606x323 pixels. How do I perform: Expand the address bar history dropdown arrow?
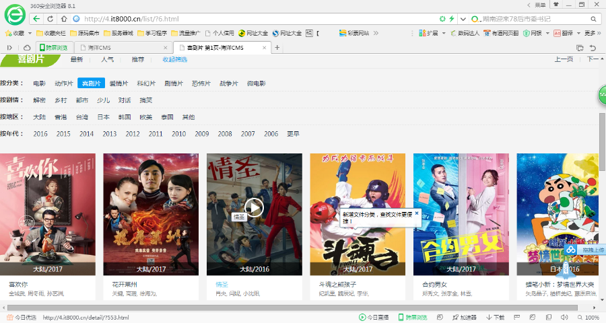(x=463, y=19)
